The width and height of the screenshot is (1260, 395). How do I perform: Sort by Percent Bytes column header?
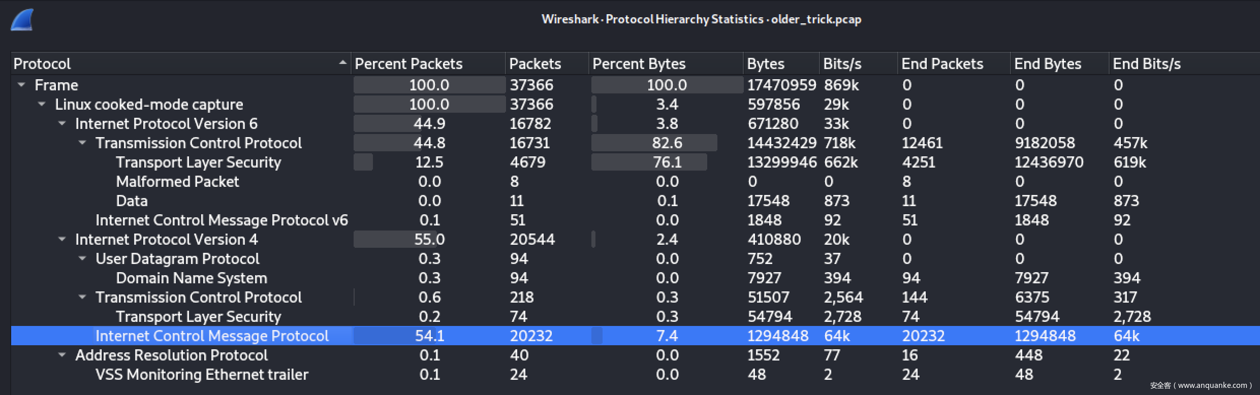(639, 64)
